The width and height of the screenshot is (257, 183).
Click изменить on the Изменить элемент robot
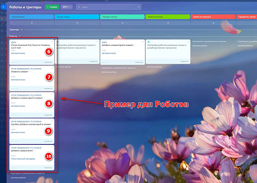click(x=48, y=89)
